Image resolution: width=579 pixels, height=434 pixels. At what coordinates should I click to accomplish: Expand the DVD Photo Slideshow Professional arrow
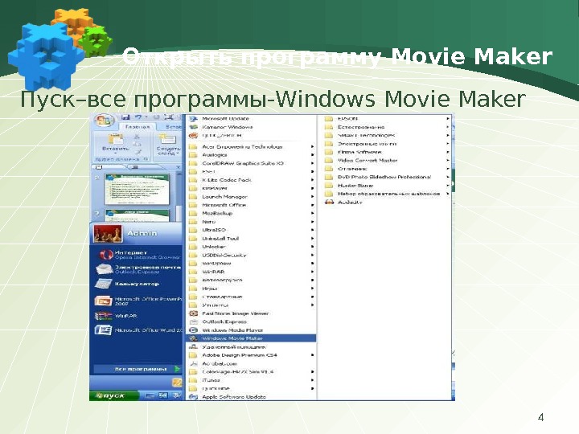point(448,177)
